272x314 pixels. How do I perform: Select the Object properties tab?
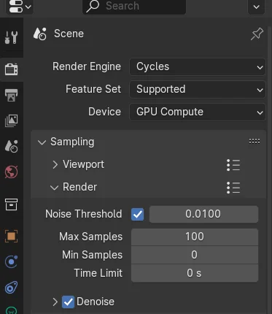pyautogui.click(x=11, y=236)
